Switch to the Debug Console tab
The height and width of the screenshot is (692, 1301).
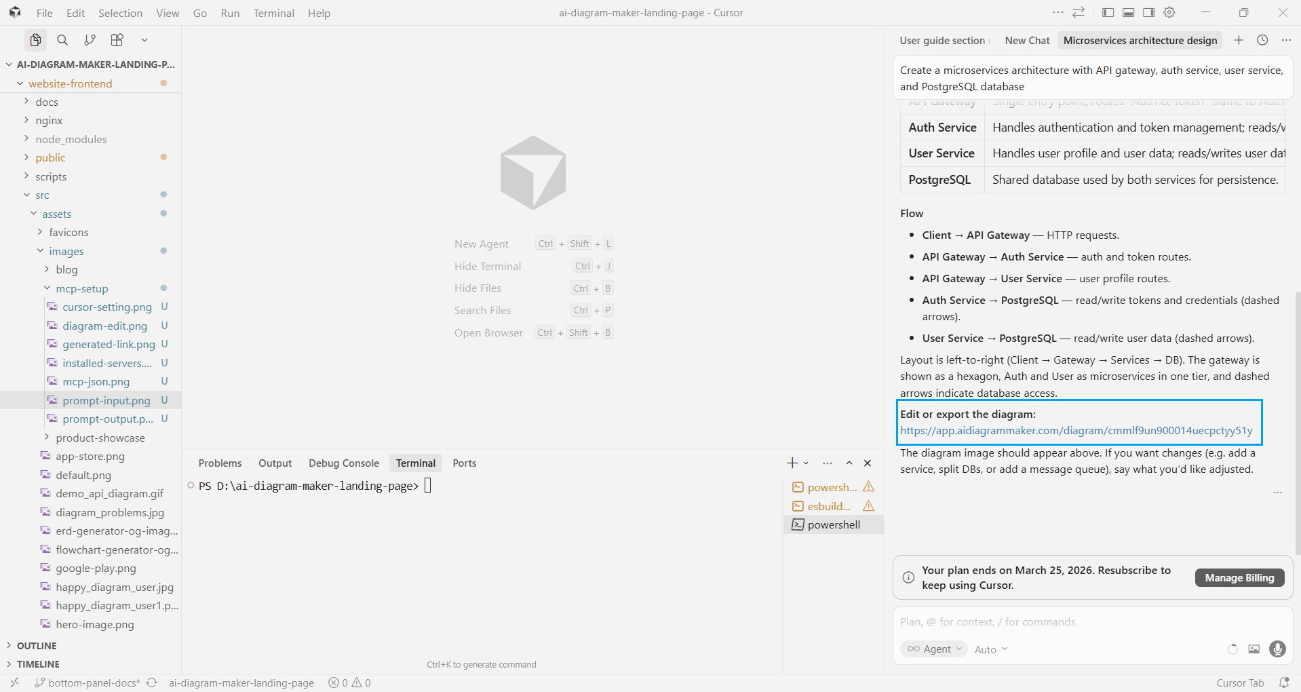343,463
